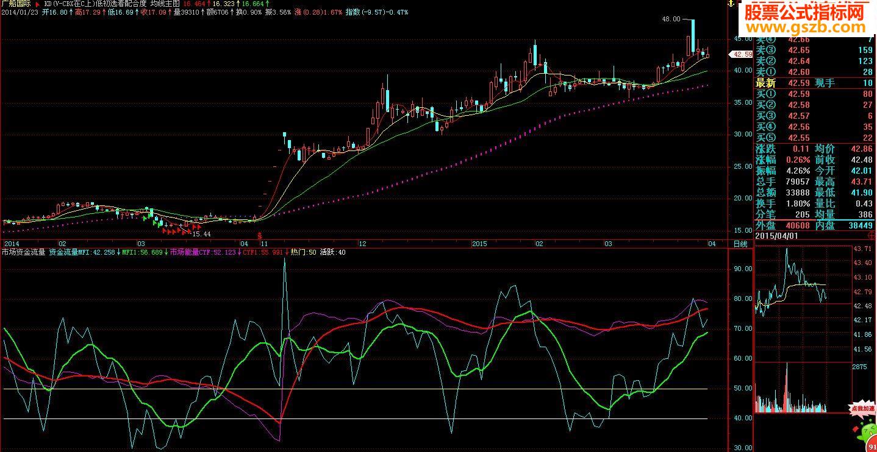Open the 日线 period selector
Viewport: 877px width, 452px height.
click(740, 244)
